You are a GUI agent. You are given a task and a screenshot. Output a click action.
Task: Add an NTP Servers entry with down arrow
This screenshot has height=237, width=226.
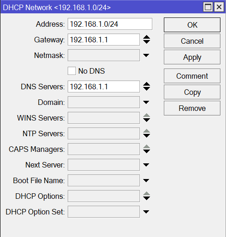pyautogui.click(x=146, y=136)
